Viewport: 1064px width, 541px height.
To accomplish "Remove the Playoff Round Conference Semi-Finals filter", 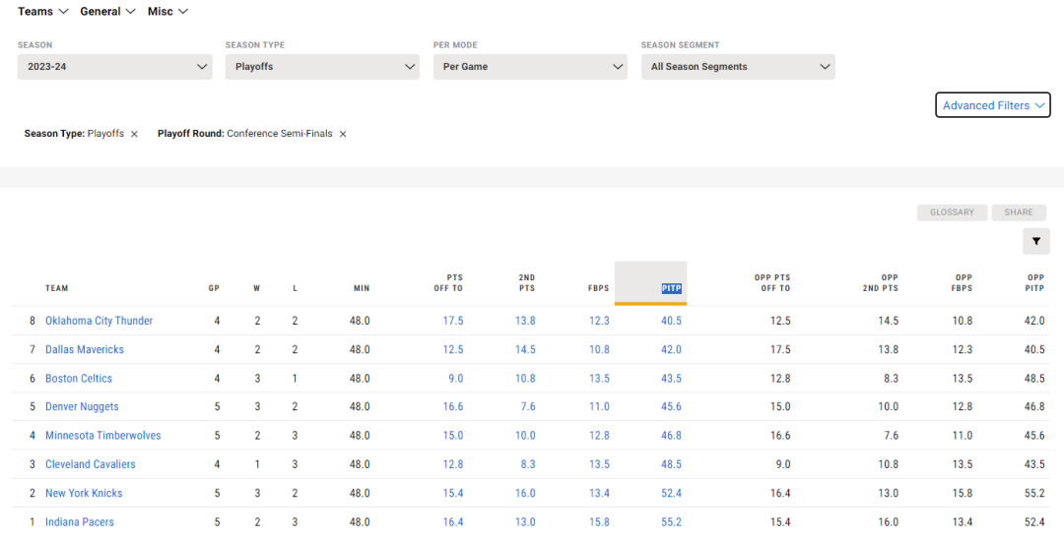I will [x=343, y=134].
